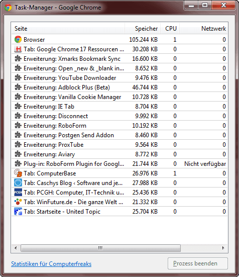The image size is (239, 277).
Task: Sort by the CPU column header
Action: (170, 29)
